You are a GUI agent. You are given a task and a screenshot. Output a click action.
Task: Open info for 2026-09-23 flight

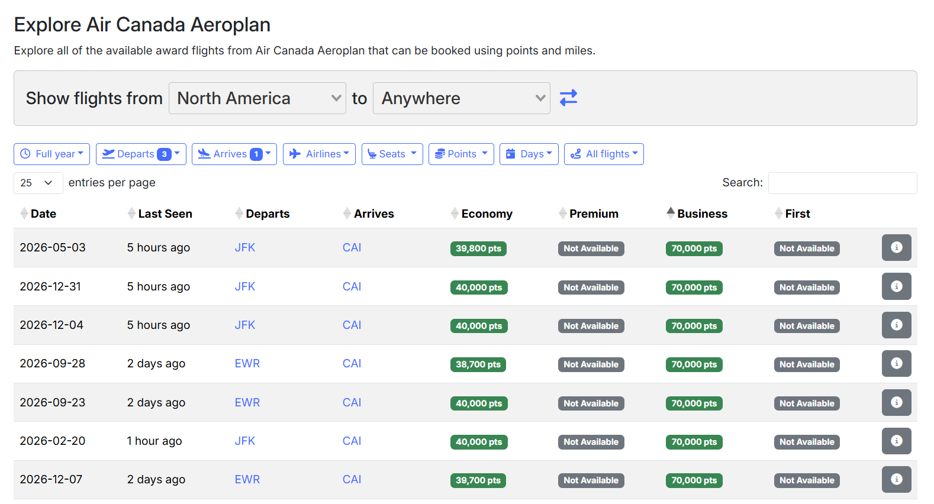pyautogui.click(x=896, y=402)
